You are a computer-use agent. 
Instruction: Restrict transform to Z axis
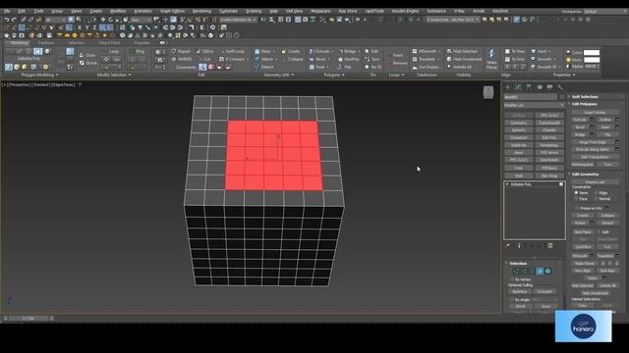pos(94,27)
